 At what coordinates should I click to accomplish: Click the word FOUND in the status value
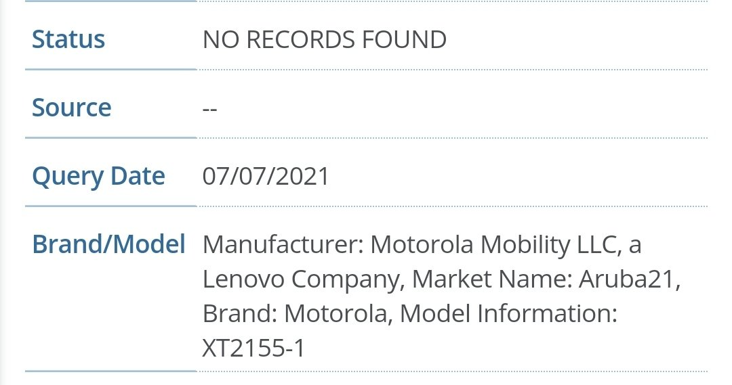[x=405, y=40]
